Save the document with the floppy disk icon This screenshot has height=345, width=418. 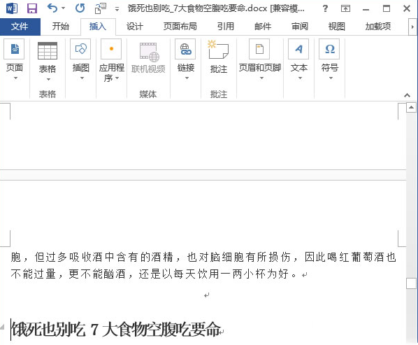coord(31,8)
